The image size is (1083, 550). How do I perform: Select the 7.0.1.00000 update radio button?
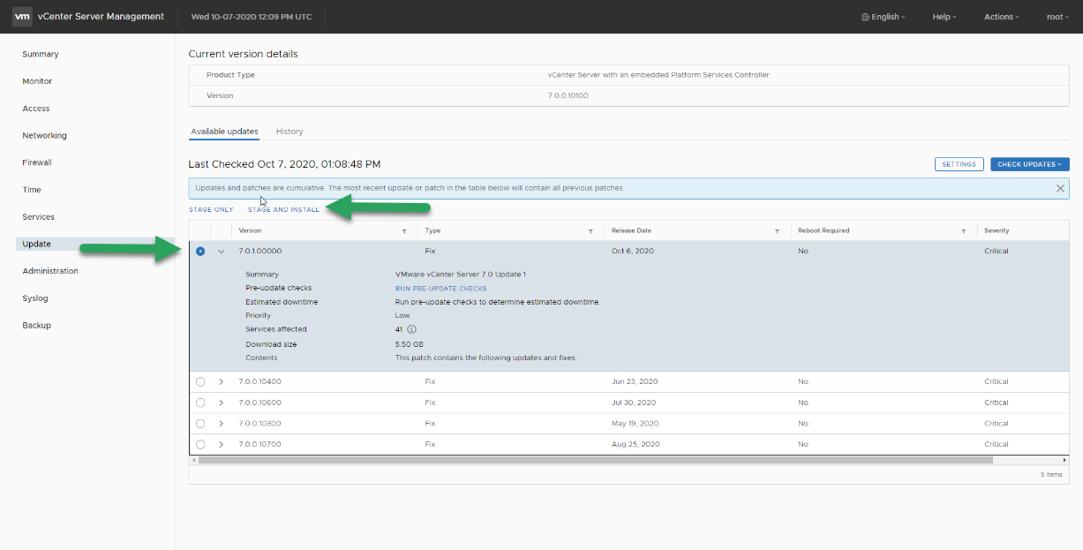tap(200, 252)
